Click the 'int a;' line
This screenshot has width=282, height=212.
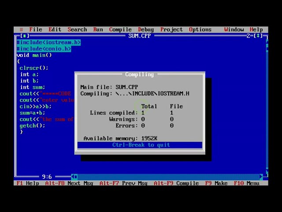click(x=29, y=74)
